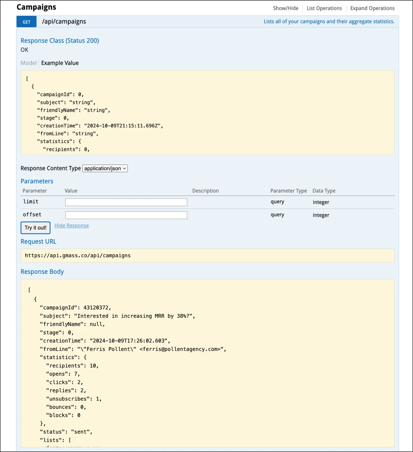Click the "bounces": 0 statistic
413x452 pixels.
(x=66, y=407)
